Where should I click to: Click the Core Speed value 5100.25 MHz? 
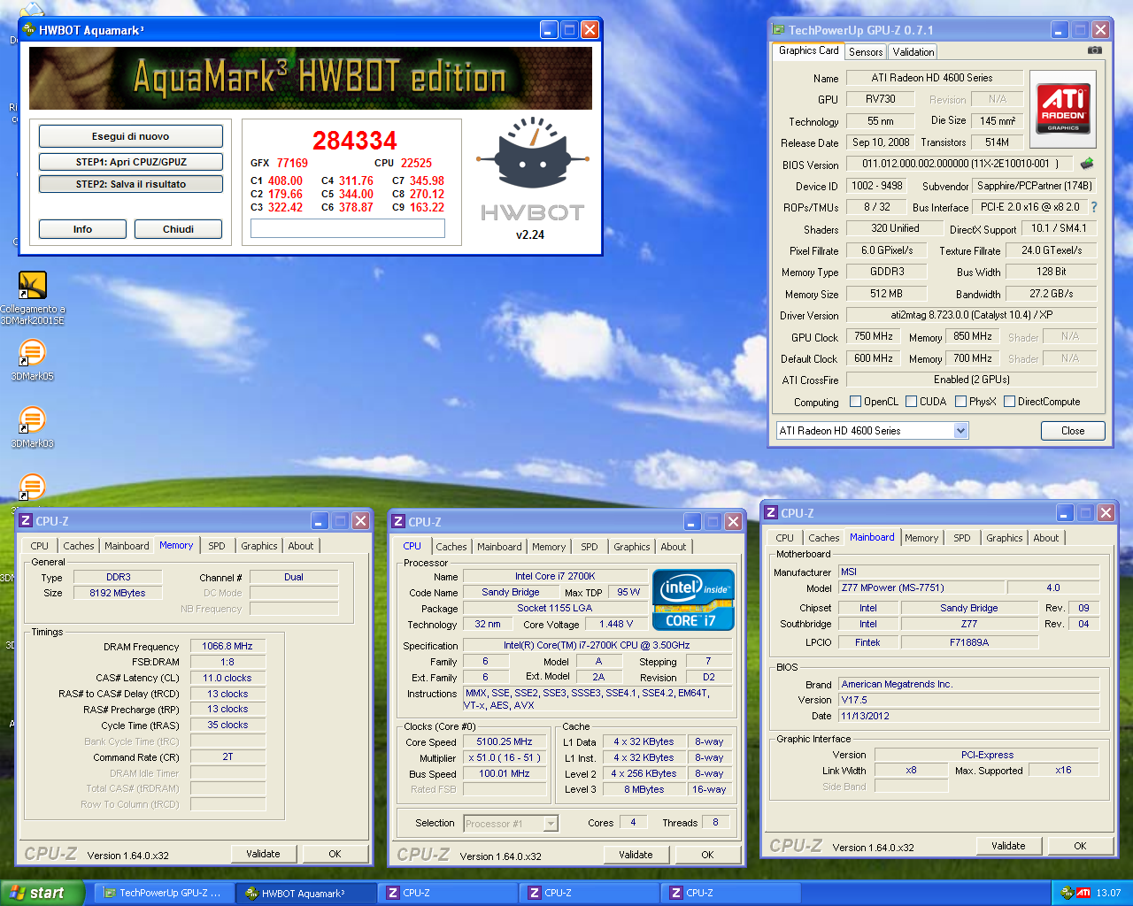pyautogui.click(x=505, y=741)
